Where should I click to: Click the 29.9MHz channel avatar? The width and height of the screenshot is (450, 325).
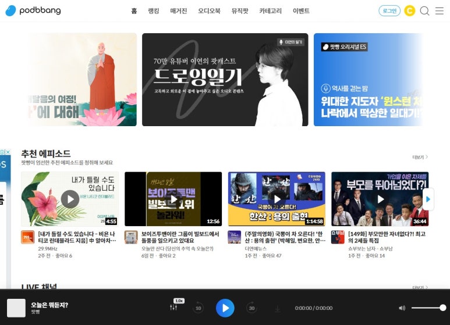tap(28, 237)
